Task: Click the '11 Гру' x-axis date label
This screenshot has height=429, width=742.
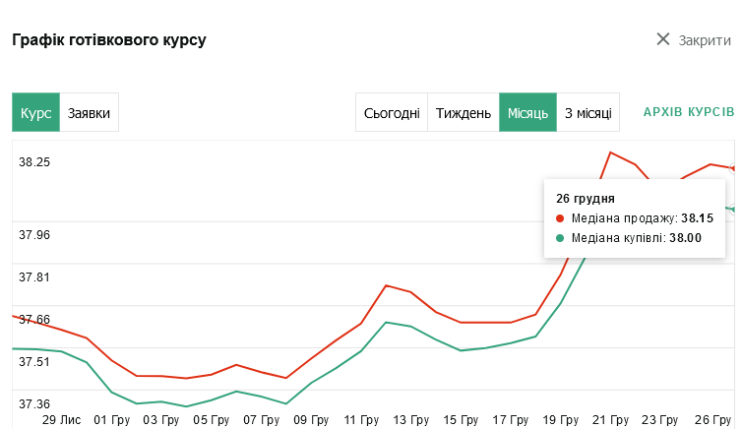Action: pyautogui.click(x=361, y=420)
